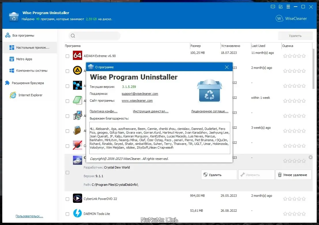Sort list by the Размер column header
319x225 pixels.
point(205,46)
